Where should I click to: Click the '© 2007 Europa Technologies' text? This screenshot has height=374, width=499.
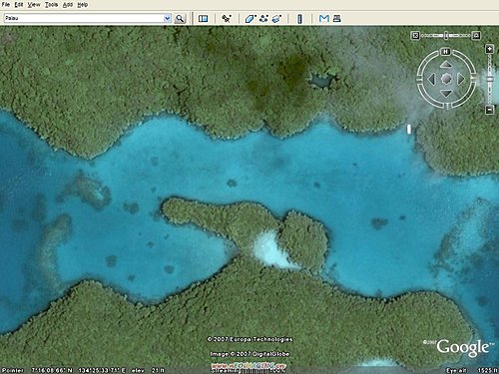249,339
